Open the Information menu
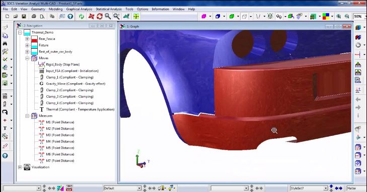Image resolution: width=367 pixels, height=192 pixels. (160, 9)
